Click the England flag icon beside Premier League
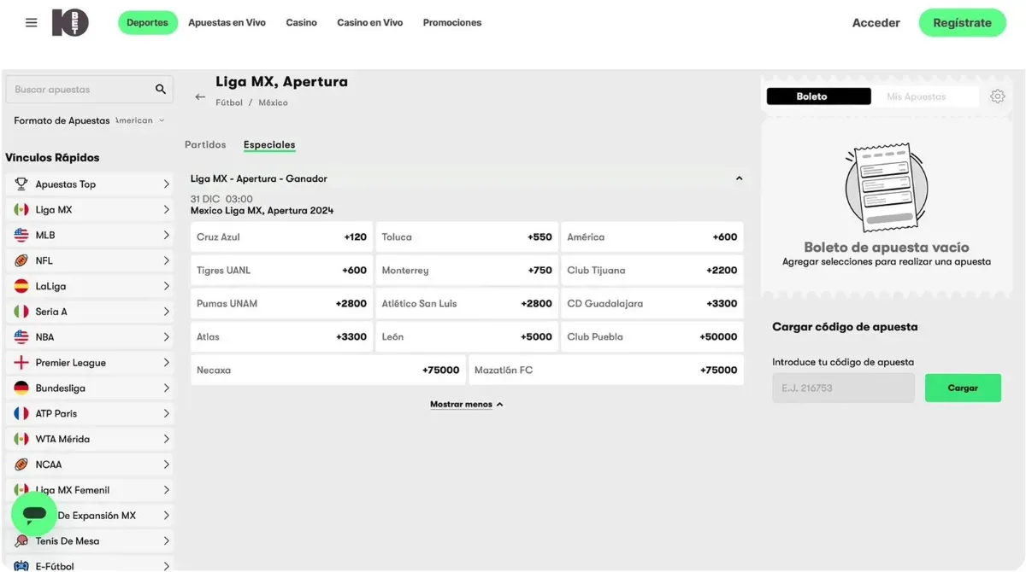Image resolution: width=1026 pixels, height=572 pixels. (21, 363)
